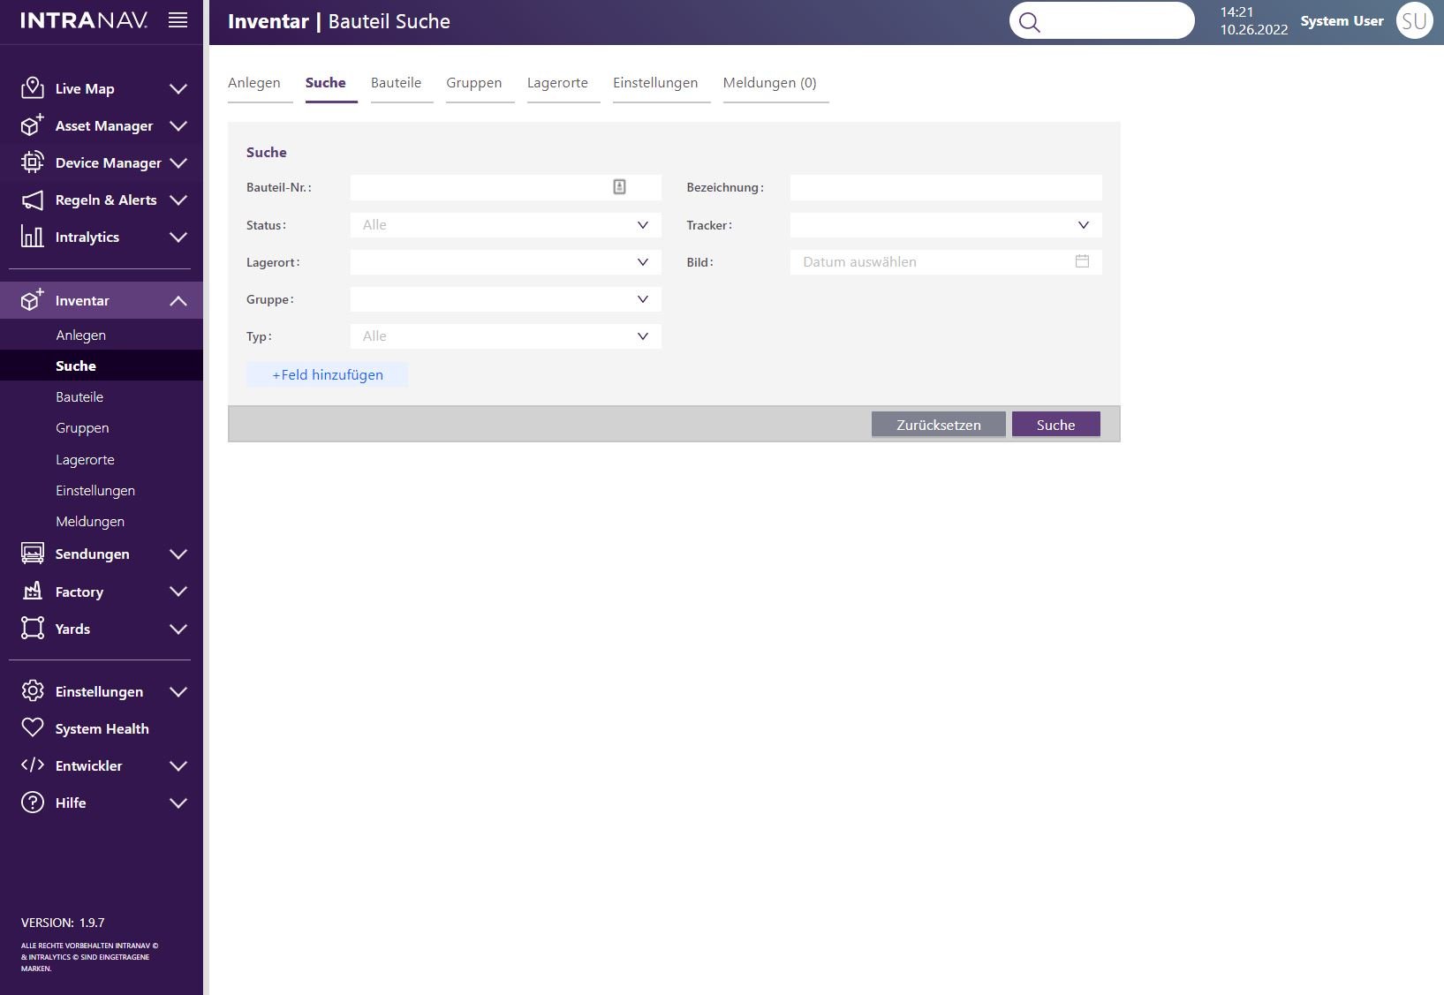Click the Hilfe question mark icon
Image resolution: width=1444 pixels, height=995 pixels.
[x=33, y=803]
